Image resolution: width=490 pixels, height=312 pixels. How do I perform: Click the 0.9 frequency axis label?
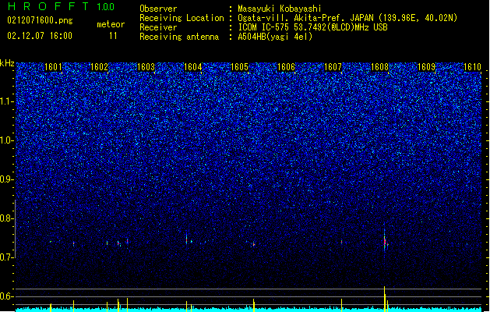[7, 179]
